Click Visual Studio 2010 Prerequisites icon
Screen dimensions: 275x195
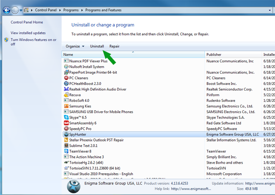tap(66, 174)
